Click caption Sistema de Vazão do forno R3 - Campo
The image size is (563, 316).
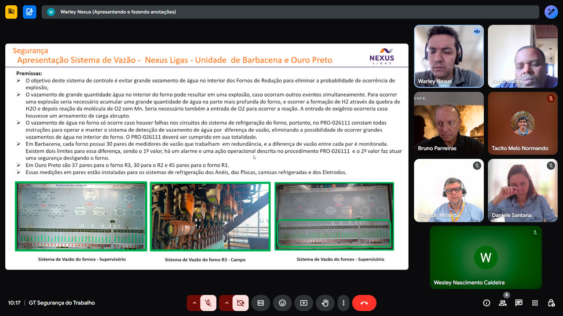(205, 260)
